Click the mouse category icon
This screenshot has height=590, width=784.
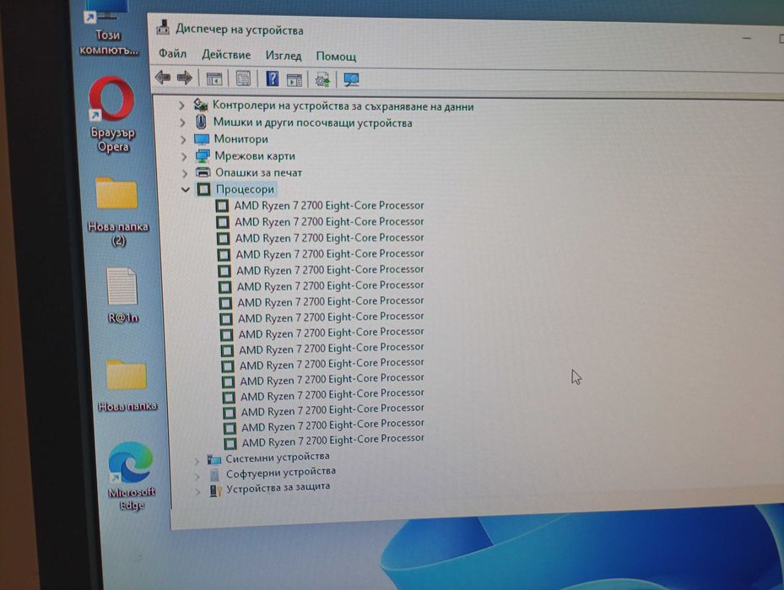(201, 122)
